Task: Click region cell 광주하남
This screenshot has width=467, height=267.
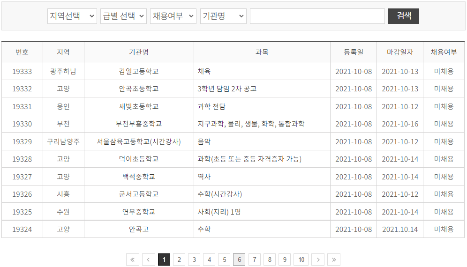Action: (x=63, y=72)
